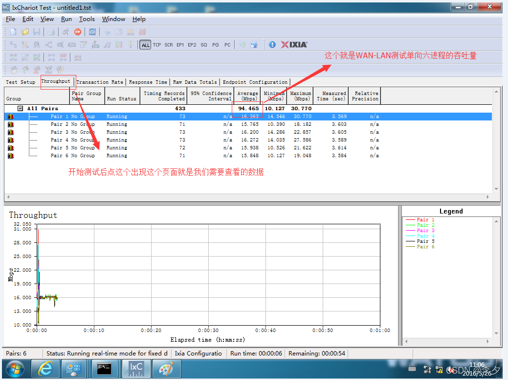
Task: Open the Run menu
Action: (66, 19)
